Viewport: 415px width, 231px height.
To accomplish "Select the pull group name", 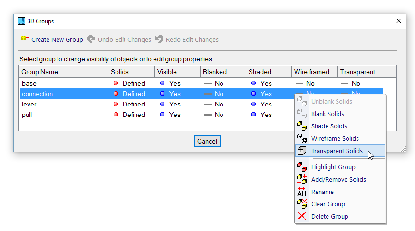I will click(x=27, y=115).
